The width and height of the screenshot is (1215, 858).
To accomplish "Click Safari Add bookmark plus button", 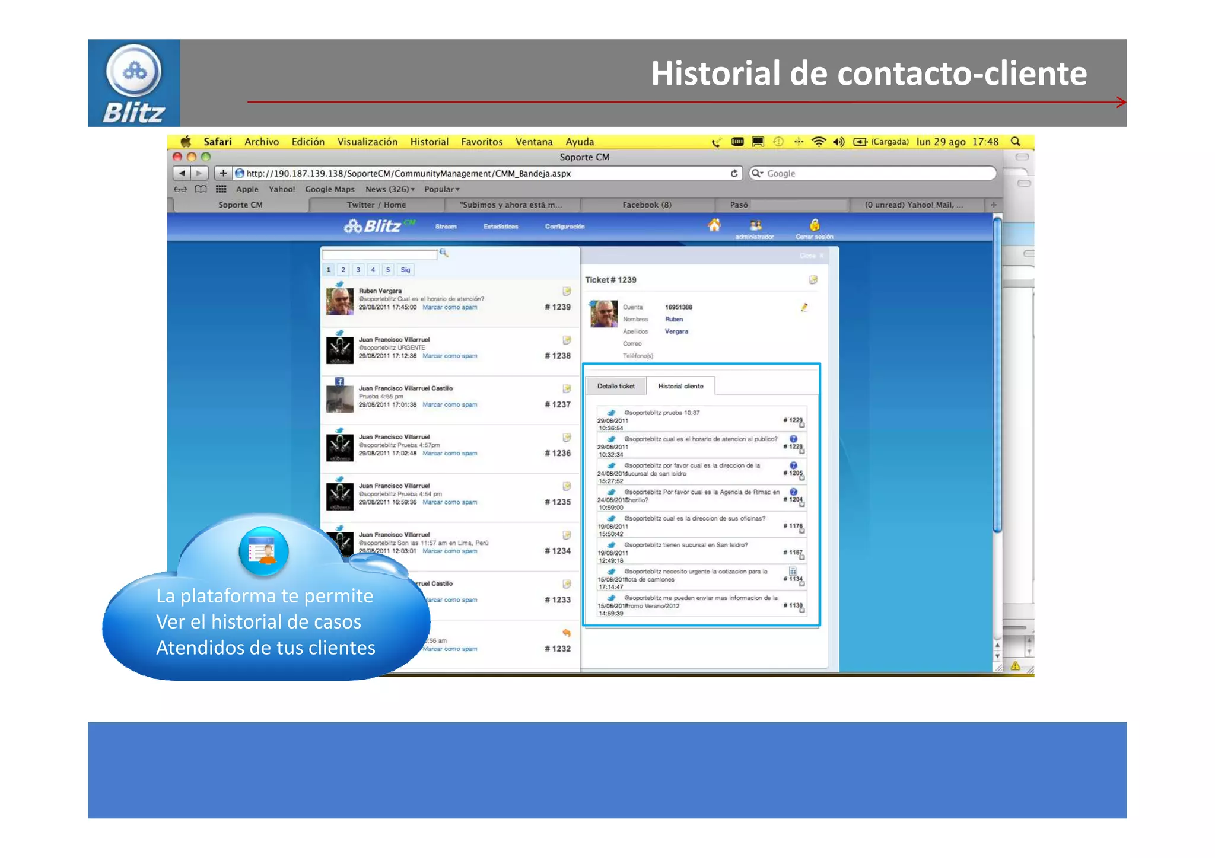I will [222, 173].
